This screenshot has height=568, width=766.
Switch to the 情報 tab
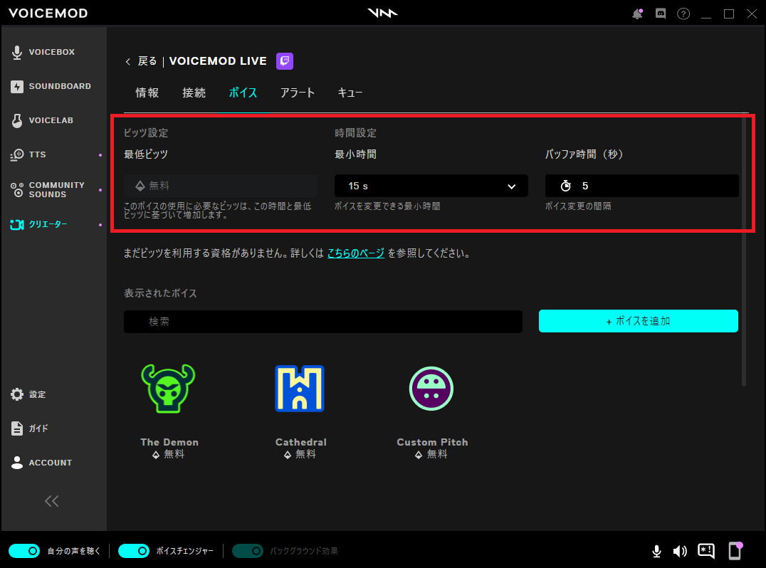pos(147,93)
